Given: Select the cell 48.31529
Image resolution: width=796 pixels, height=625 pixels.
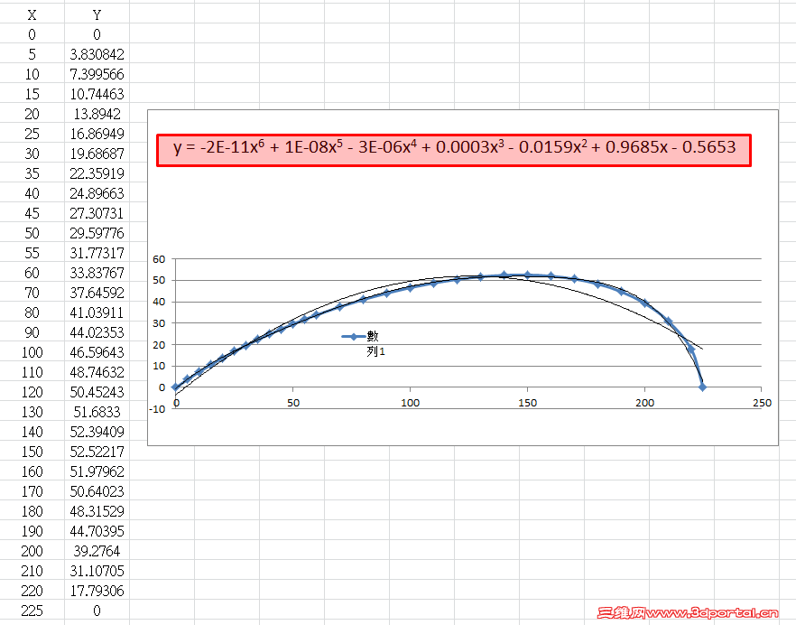Looking at the screenshot, I should [x=97, y=510].
